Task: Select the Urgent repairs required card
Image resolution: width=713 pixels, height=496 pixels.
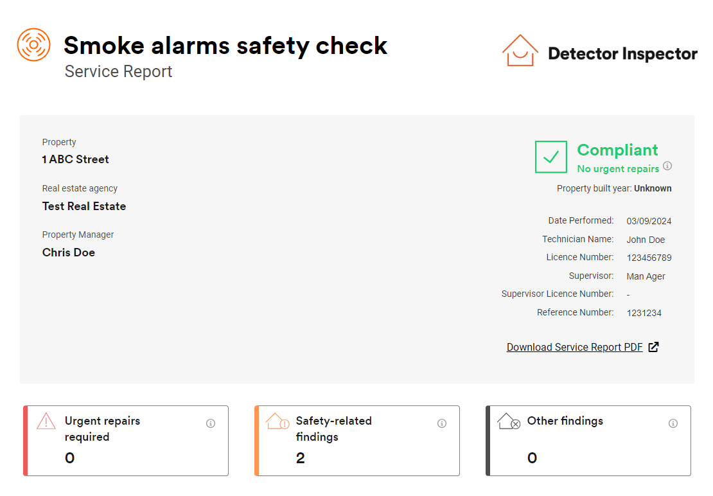Action: tap(126, 441)
